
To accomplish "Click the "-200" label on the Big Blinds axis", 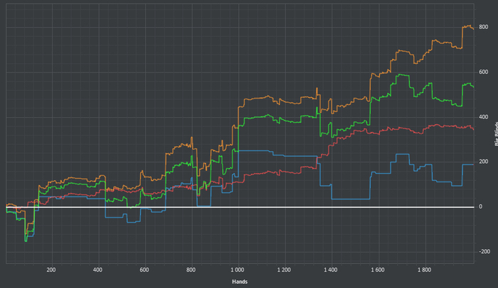I will 484,252.
